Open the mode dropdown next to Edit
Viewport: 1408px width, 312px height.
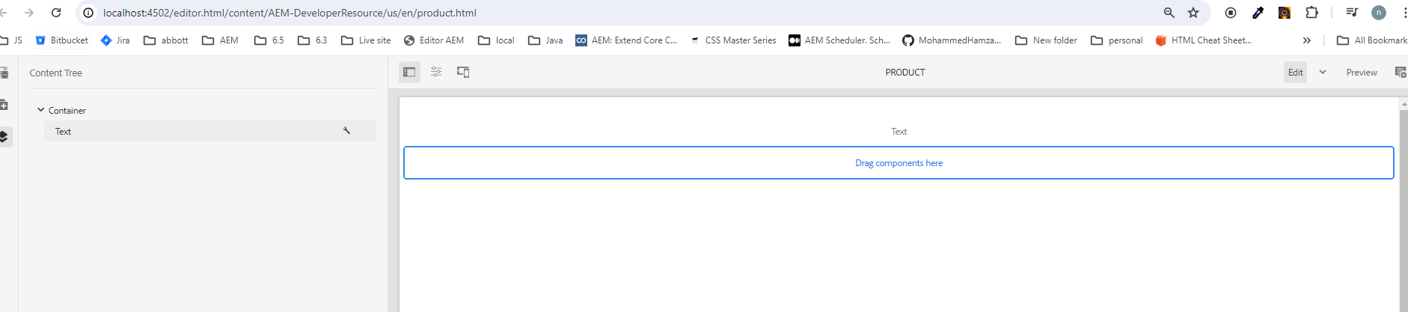[x=1323, y=73]
